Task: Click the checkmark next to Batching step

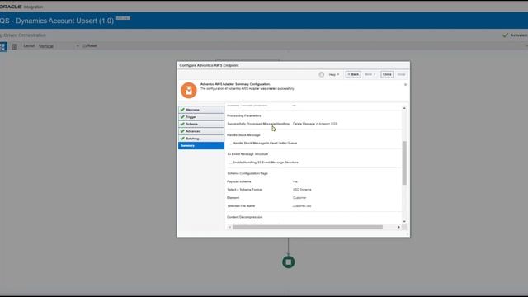Action: [x=182, y=139]
